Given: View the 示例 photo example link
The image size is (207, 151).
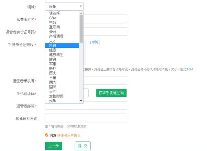Looking at the screenshot, I should pos(95,42).
